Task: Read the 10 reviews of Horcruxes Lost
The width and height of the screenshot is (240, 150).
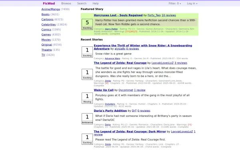Action: [x=169, y=15]
